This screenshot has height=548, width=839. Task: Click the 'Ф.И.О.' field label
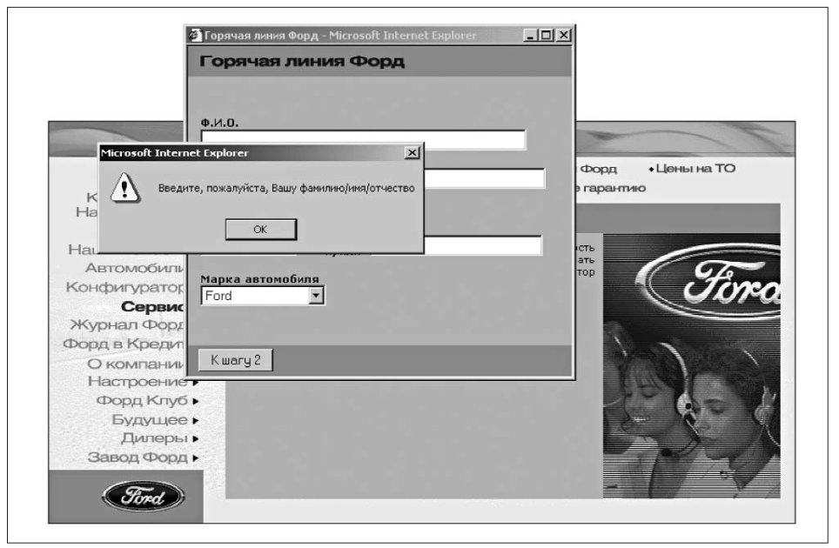pos(219,123)
